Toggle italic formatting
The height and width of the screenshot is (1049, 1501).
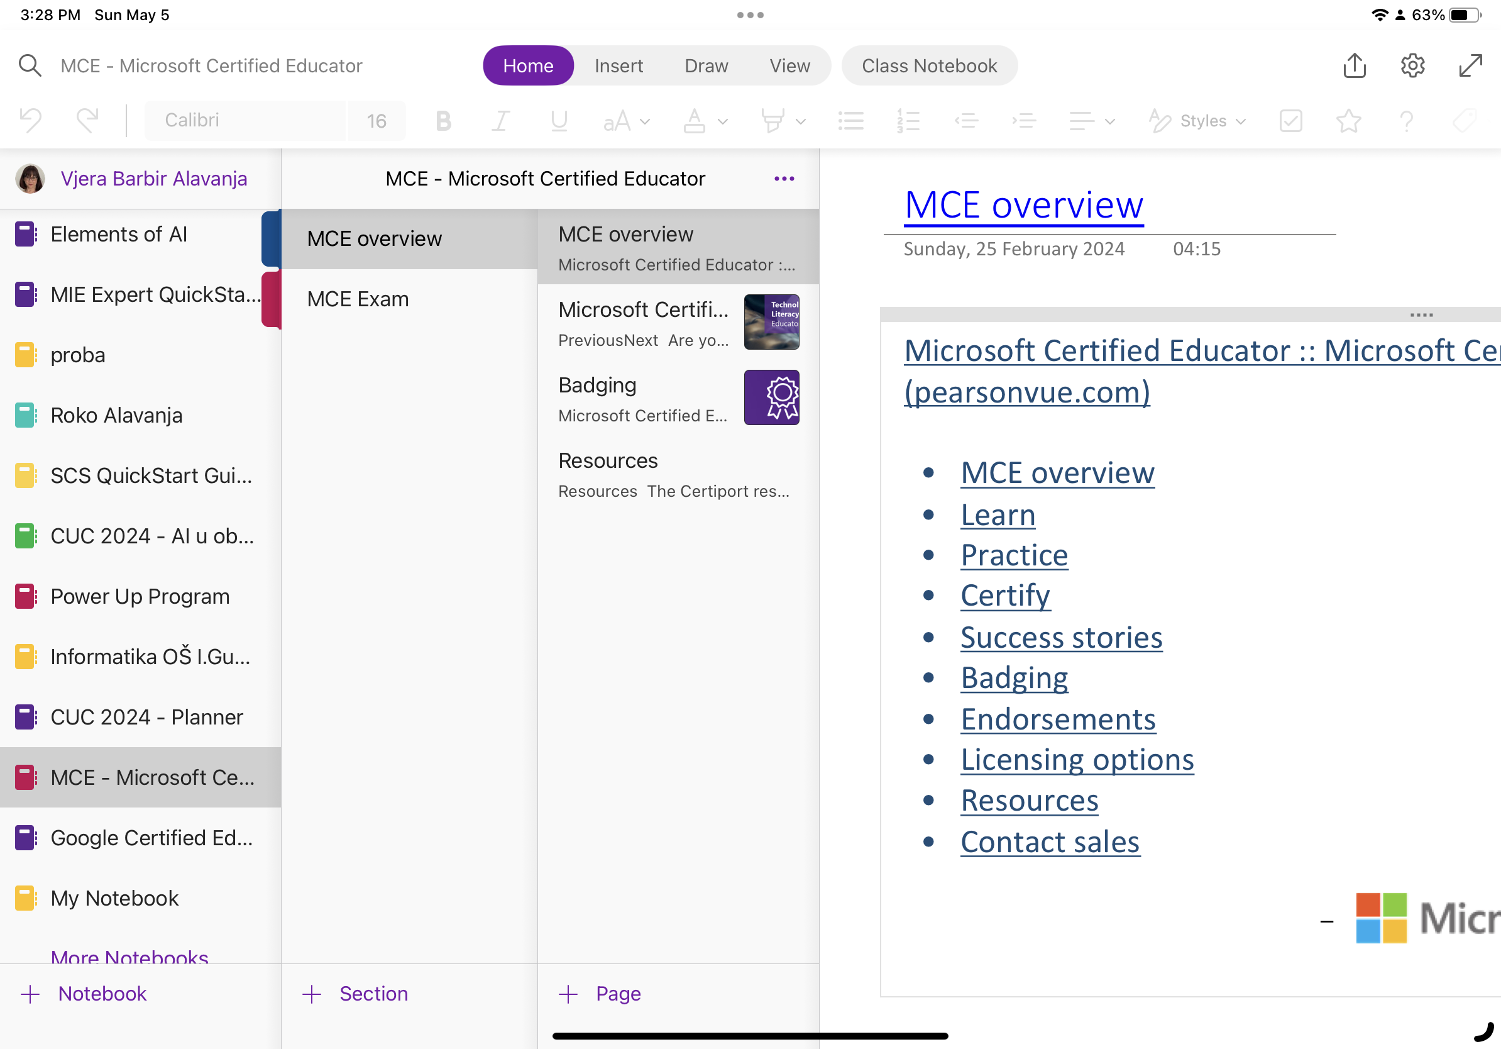[501, 121]
